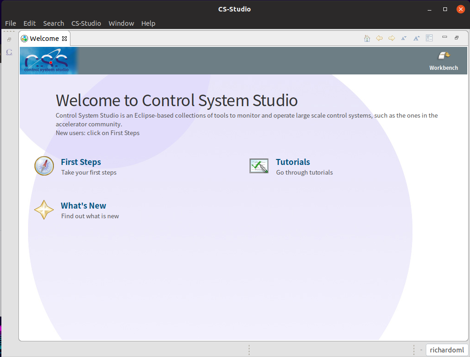The height and width of the screenshot is (357, 470).
Task: Open the Window menu
Action: pos(121,23)
